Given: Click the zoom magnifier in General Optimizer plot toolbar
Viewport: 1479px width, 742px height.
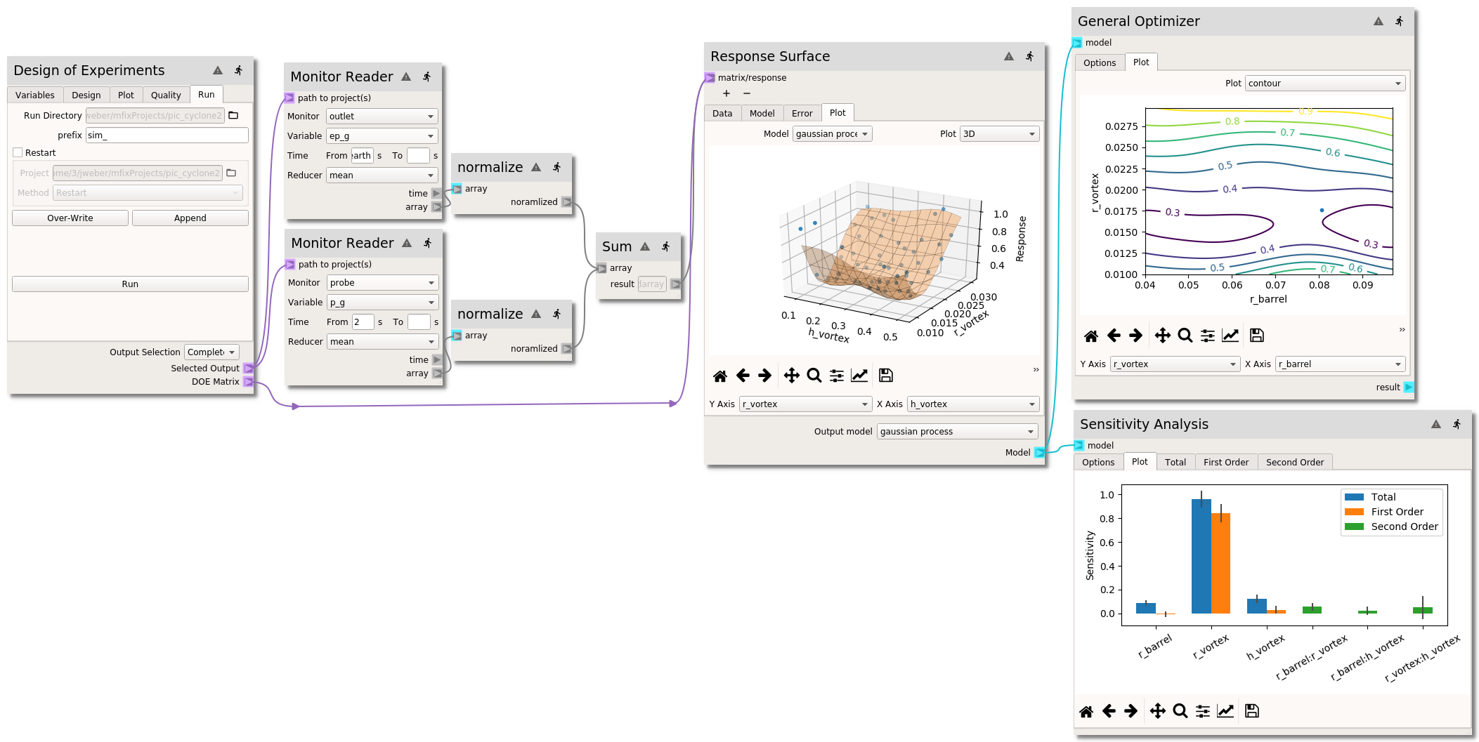Looking at the screenshot, I should tap(1185, 336).
